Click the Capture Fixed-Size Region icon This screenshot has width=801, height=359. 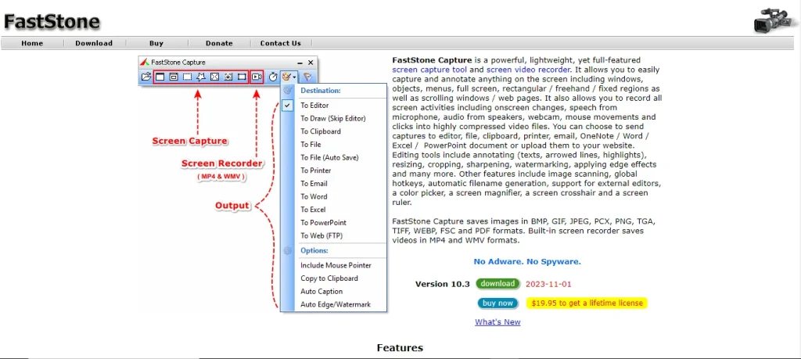coord(242,77)
